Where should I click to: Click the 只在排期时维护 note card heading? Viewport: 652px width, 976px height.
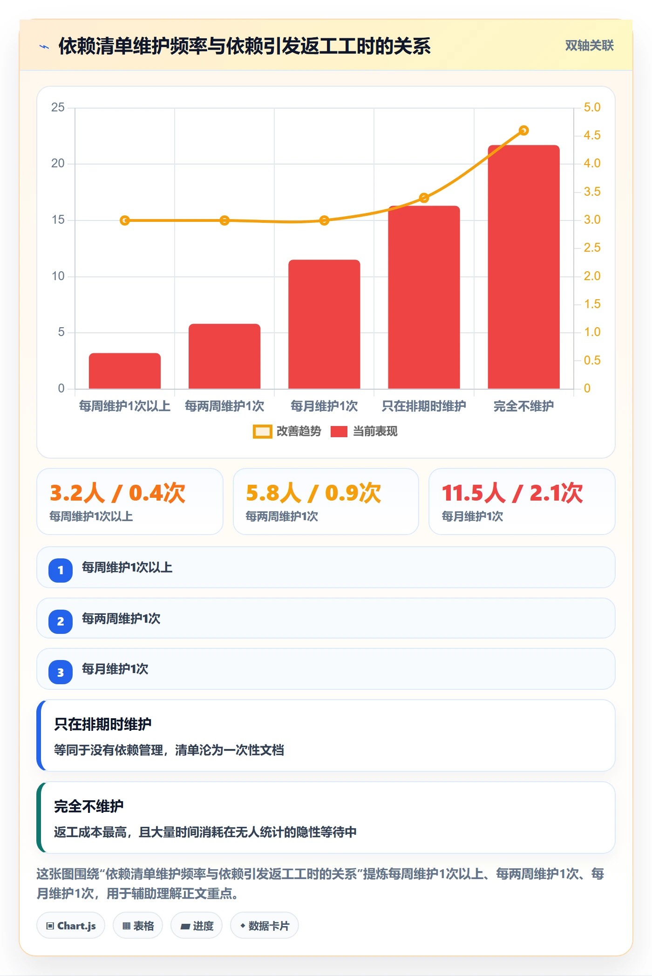click(x=103, y=724)
